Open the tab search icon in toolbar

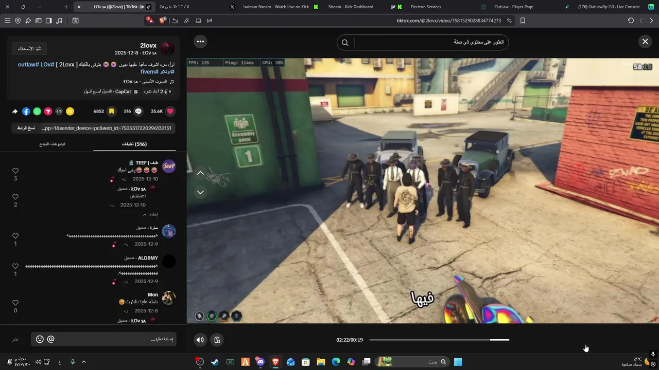(x=75, y=21)
